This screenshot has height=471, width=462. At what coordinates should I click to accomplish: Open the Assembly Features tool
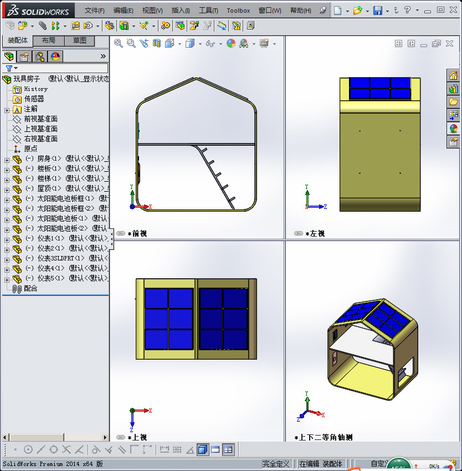tap(124, 26)
